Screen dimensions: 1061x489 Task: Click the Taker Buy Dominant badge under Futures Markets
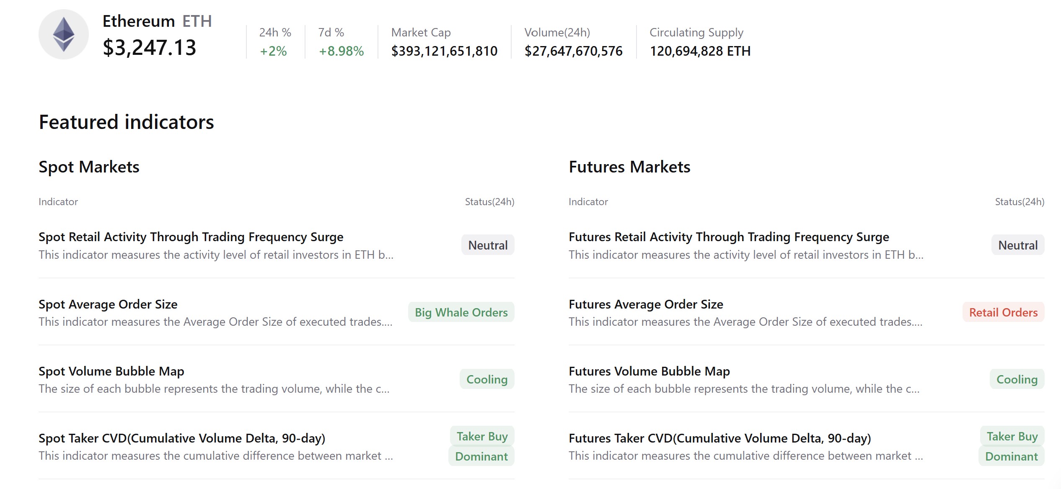pyautogui.click(x=1011, y=446)
